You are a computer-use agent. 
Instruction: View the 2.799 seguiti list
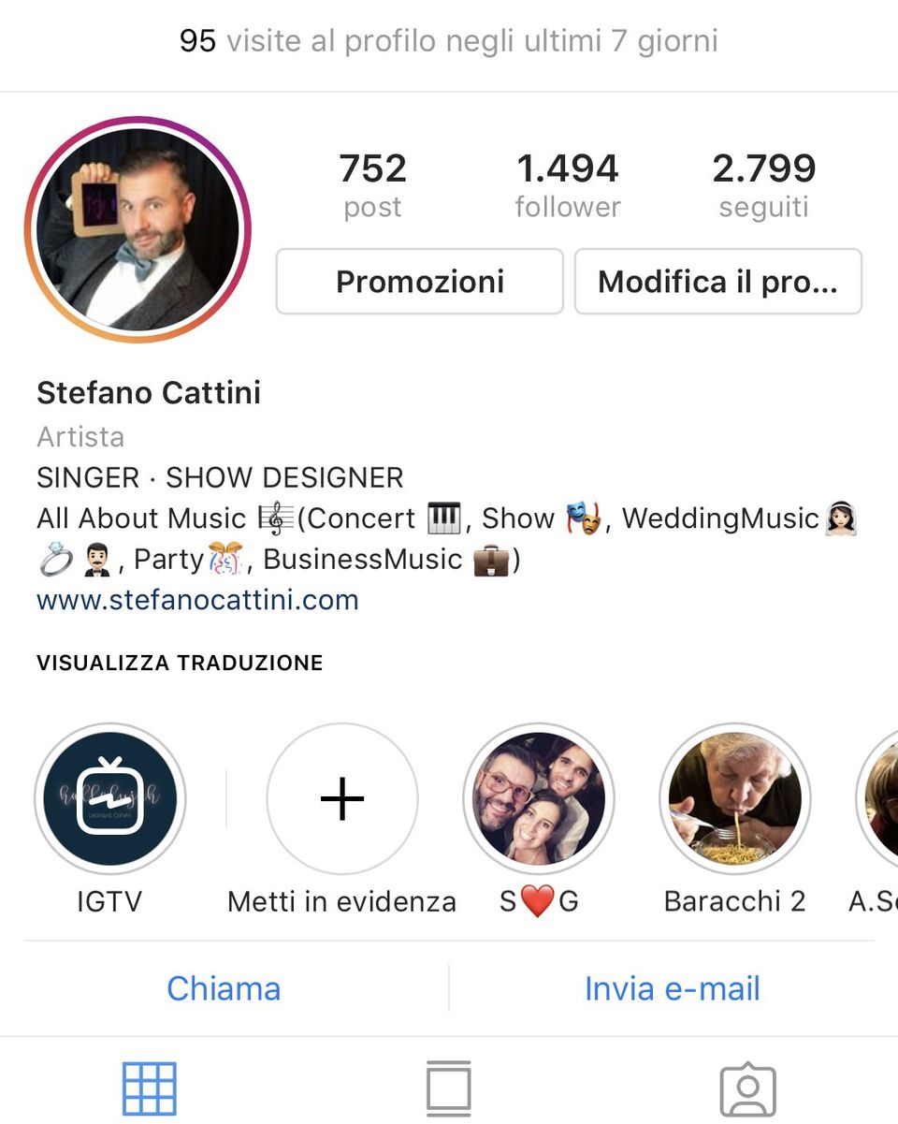pos(764,186)
